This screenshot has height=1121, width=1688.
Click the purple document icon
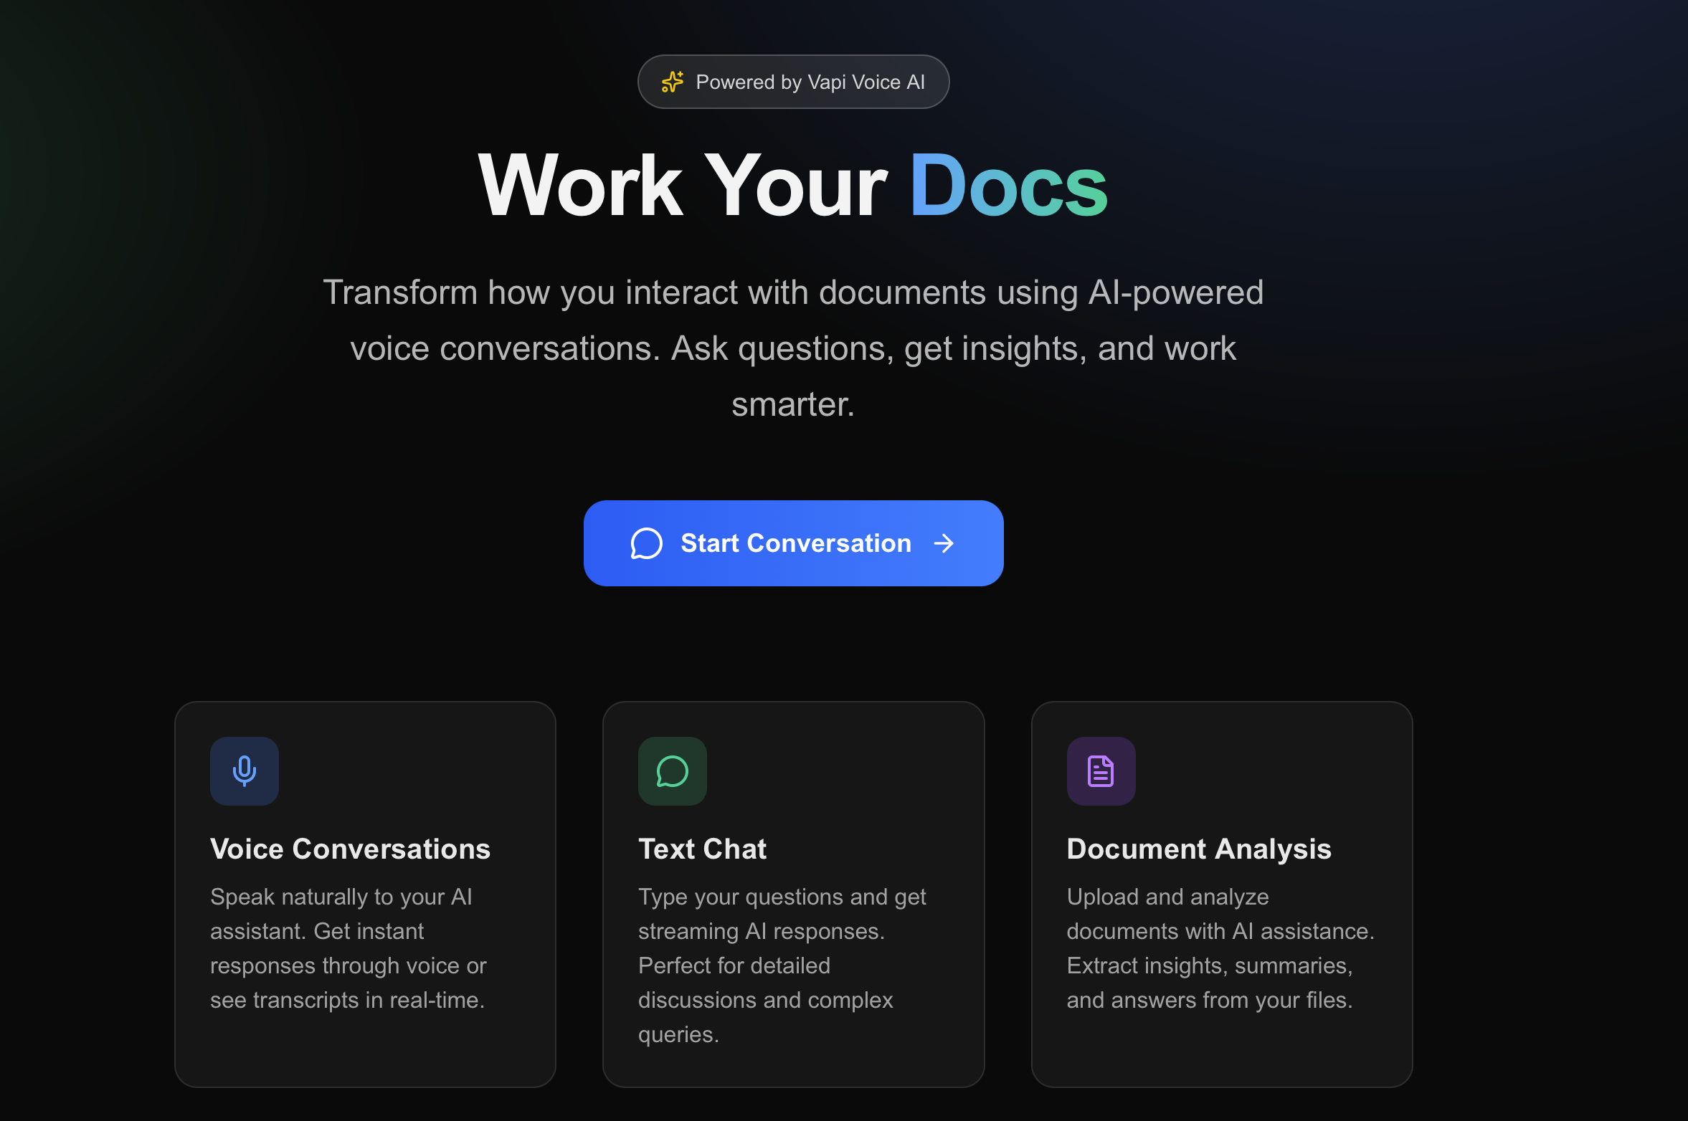coord(1101,771)
